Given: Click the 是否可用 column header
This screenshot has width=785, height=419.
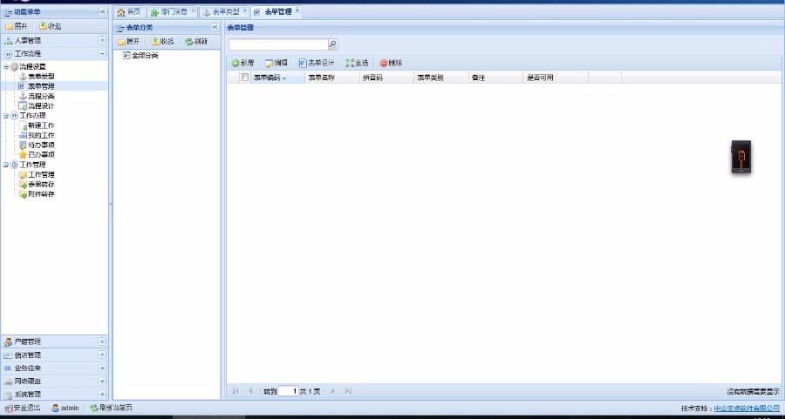Looking at the screenshot, I should pos(540,78).
